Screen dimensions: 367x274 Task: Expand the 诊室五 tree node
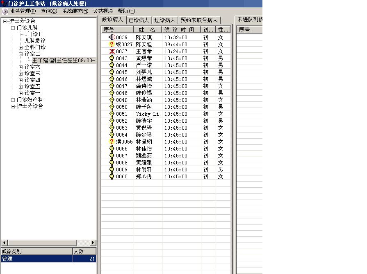tap(21, 87)
